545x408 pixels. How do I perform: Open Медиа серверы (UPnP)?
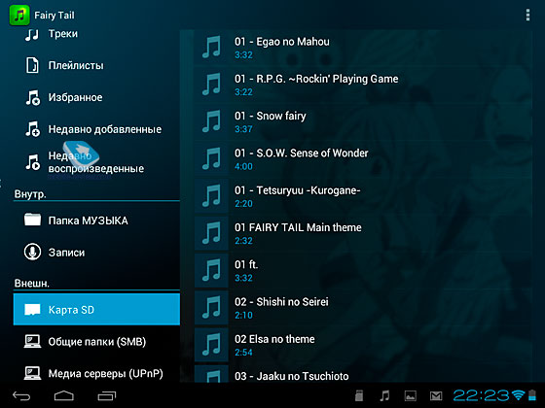click(96, 373)
